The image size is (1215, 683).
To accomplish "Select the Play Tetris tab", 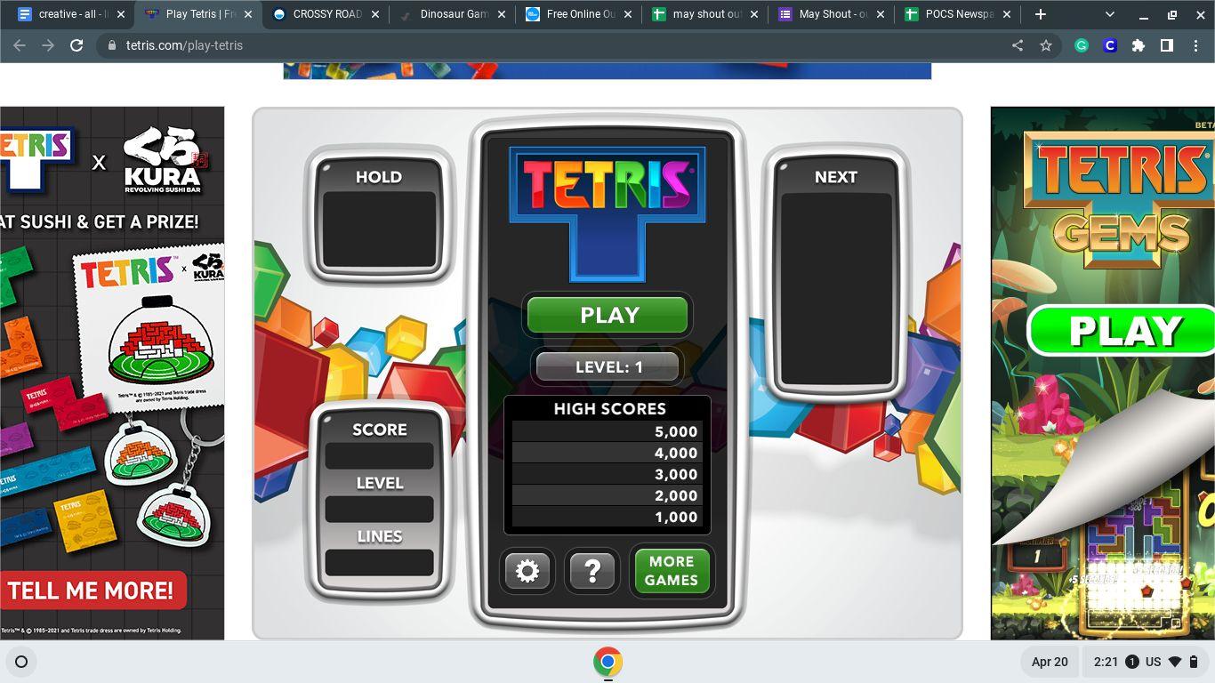I will [197, 14].
